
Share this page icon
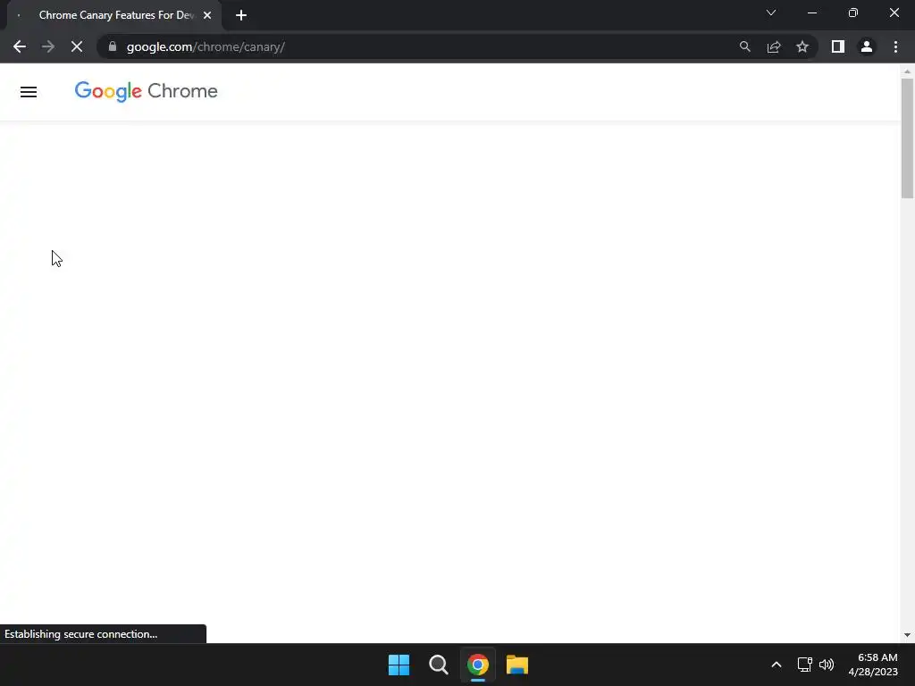click(774, 46)
